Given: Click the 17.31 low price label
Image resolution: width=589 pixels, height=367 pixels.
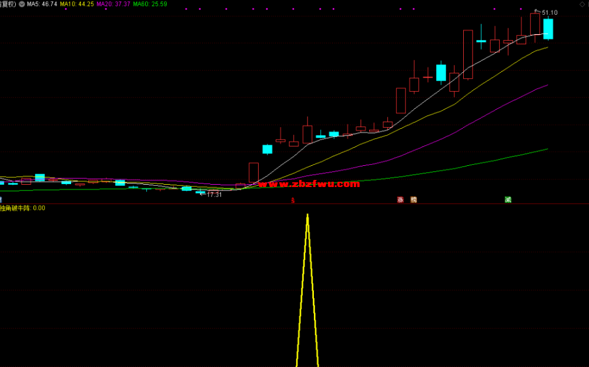Looking at the screenshot, I should (x=214, y=195).
